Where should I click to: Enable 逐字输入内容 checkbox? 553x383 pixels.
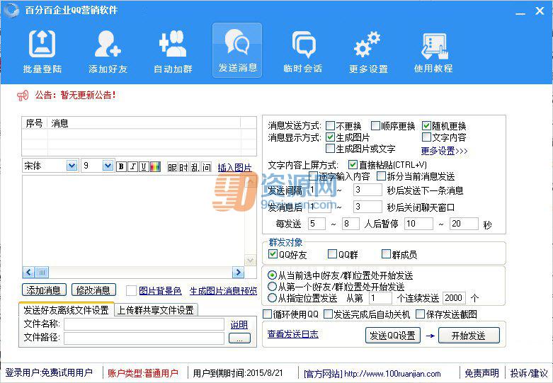[313, 176]
